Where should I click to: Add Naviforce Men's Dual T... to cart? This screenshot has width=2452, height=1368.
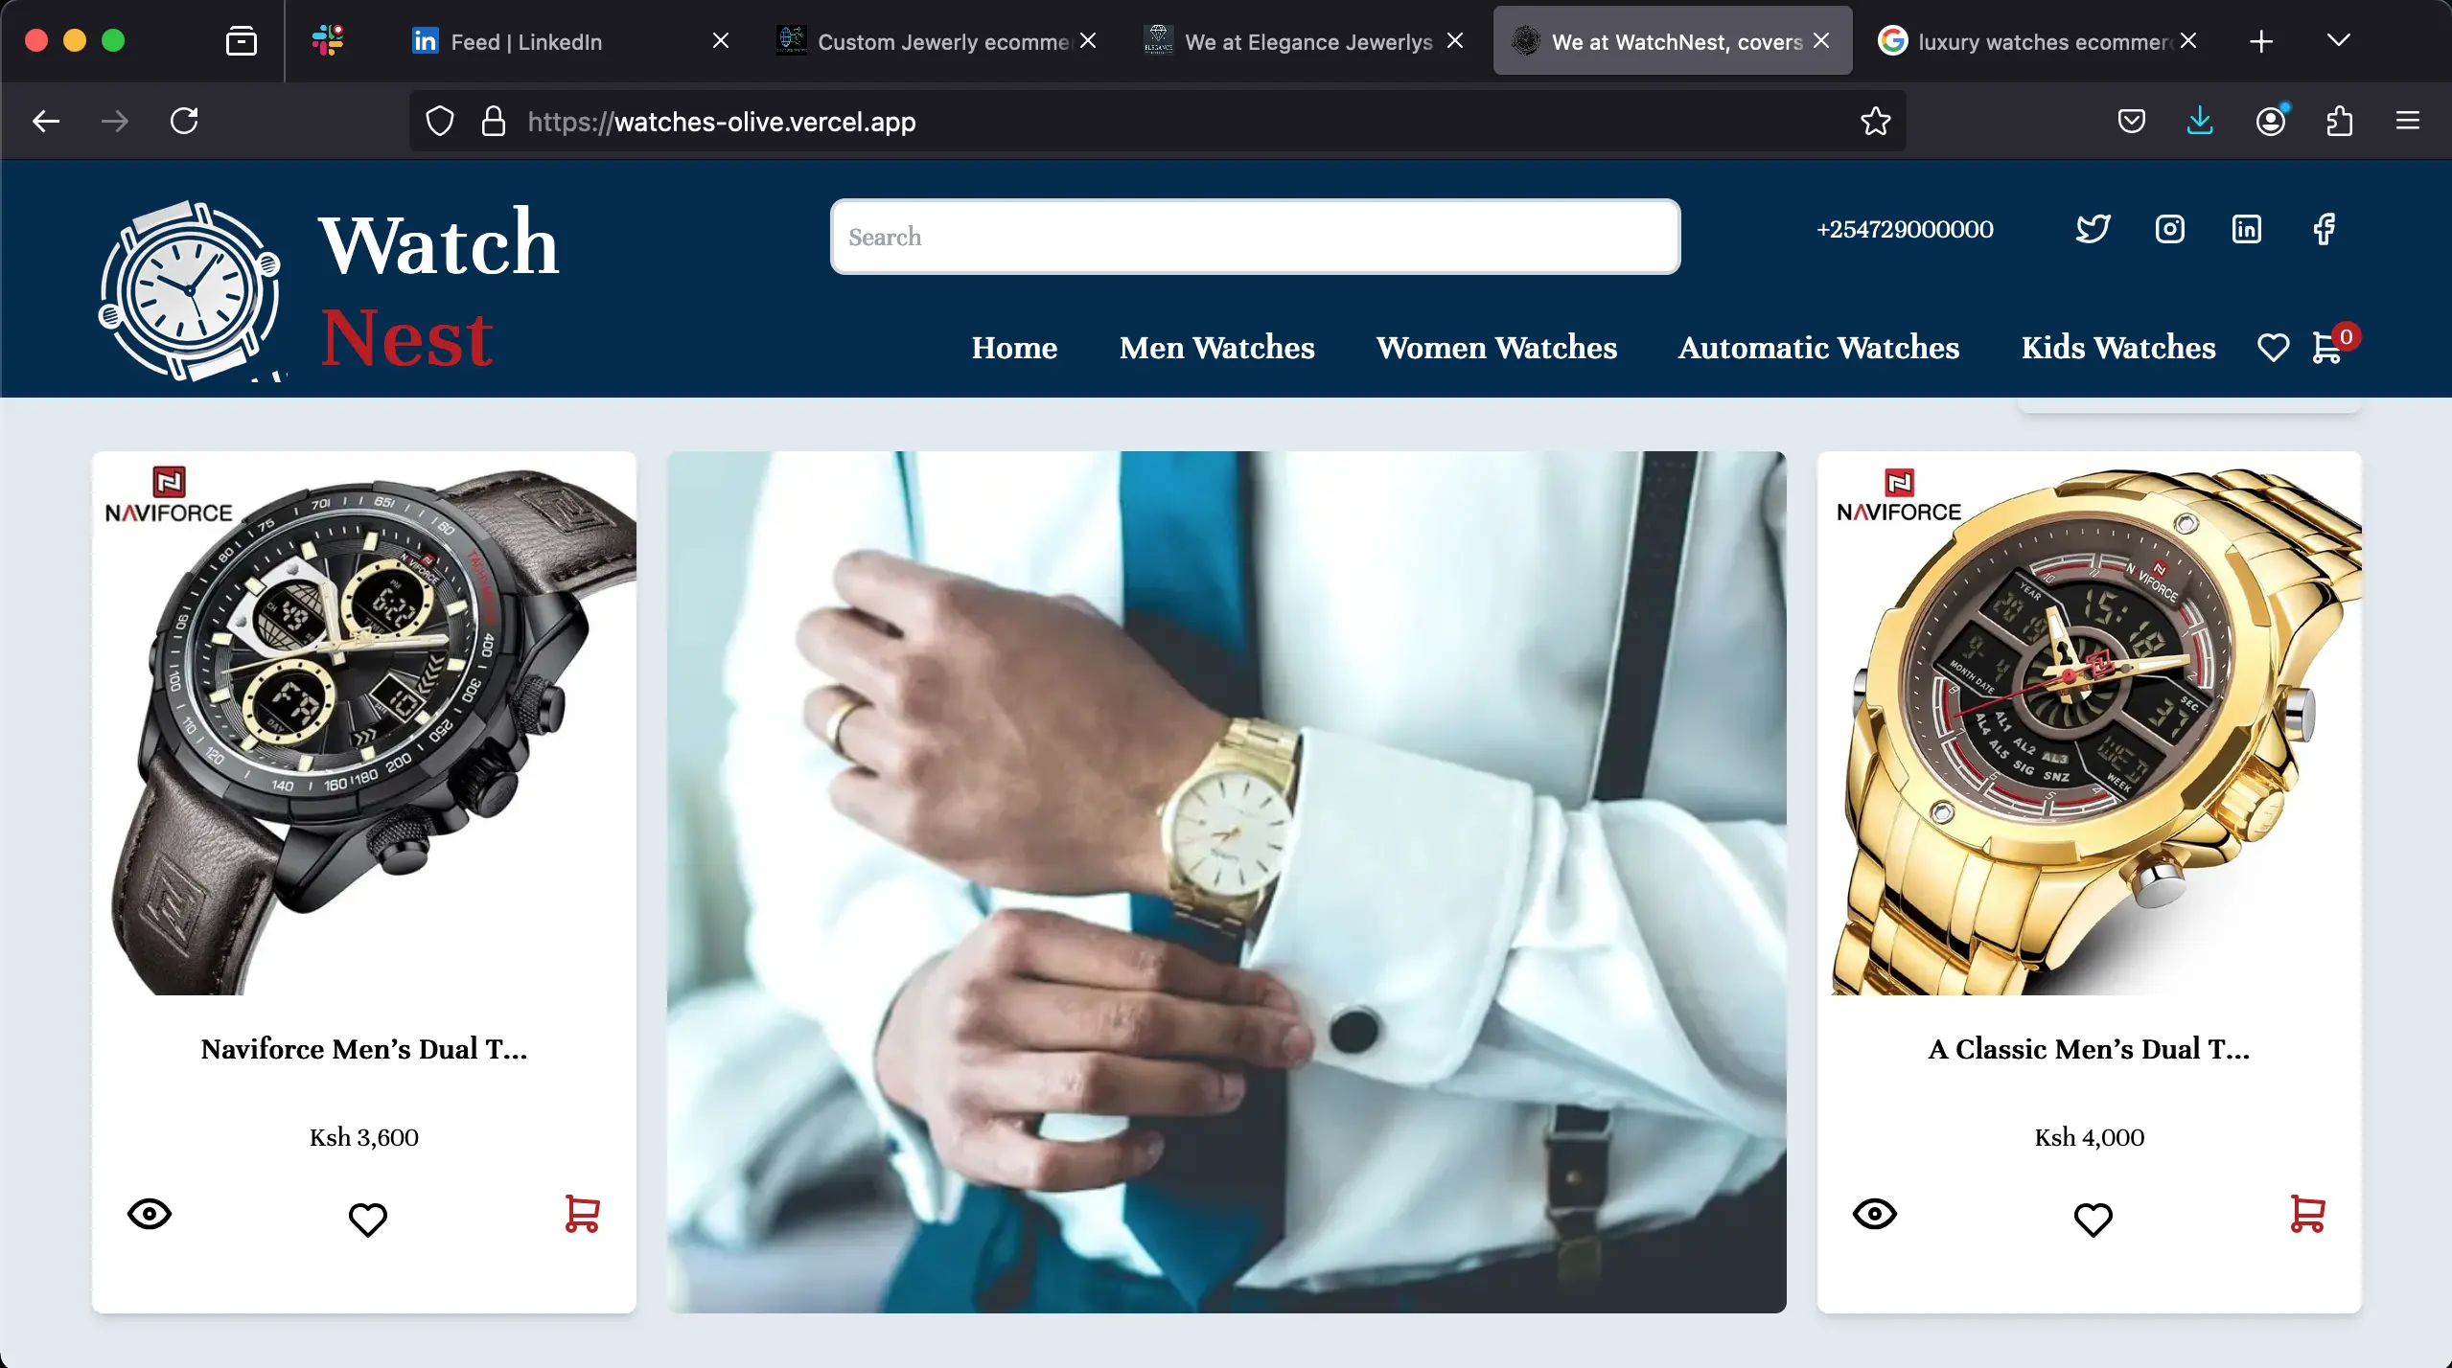click(581, 1213)
